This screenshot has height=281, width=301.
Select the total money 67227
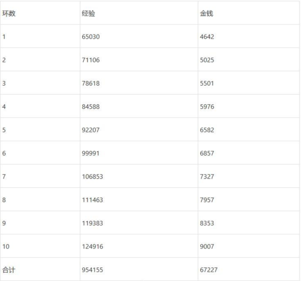pyautogui.click(x=209, y=269)
